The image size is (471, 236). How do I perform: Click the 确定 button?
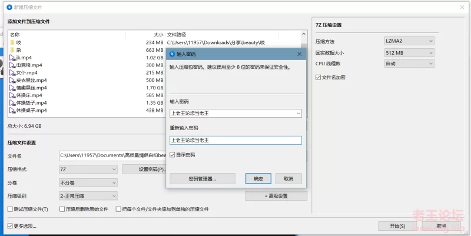258,179
